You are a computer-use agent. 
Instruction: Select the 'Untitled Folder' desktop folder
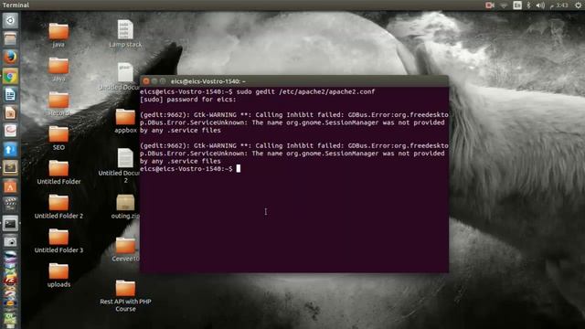pos(58,173)
